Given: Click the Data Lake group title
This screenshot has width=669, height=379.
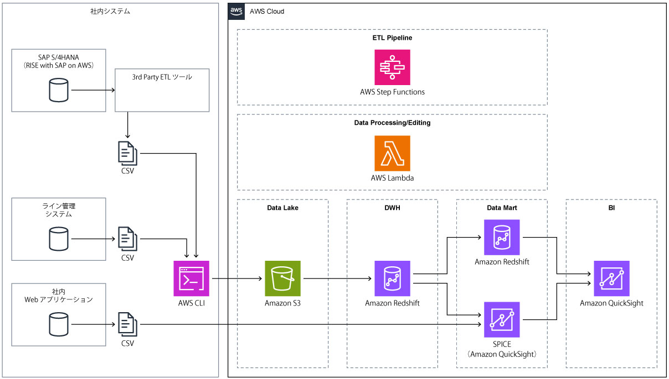Looking at the screenshot, I should click(282, 208).
